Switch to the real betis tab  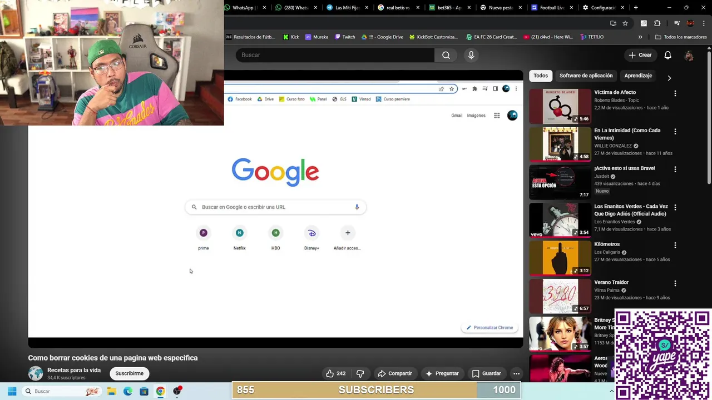(x=398, y=8)
